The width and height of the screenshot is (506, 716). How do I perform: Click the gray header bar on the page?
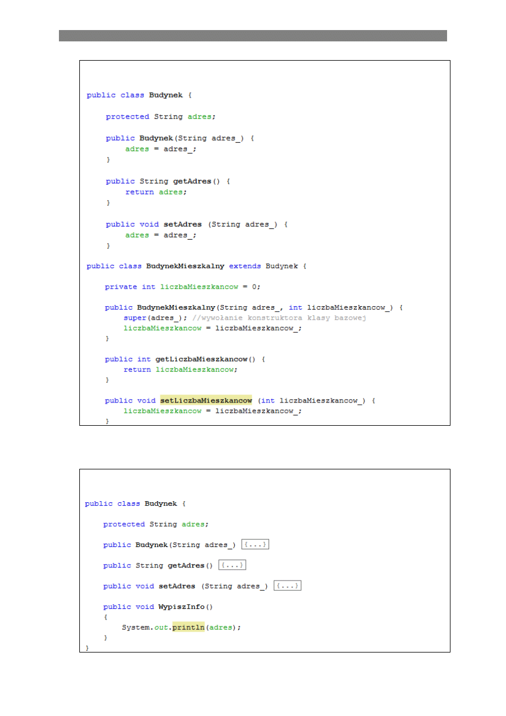coord(253,36)
